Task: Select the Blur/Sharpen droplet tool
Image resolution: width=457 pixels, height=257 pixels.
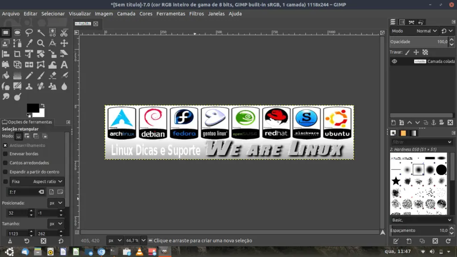Action: (64, 86)
